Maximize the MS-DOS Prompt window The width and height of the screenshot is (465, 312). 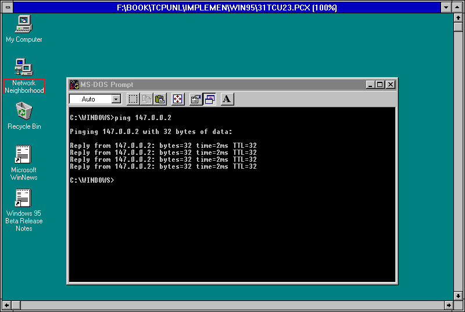380,85
